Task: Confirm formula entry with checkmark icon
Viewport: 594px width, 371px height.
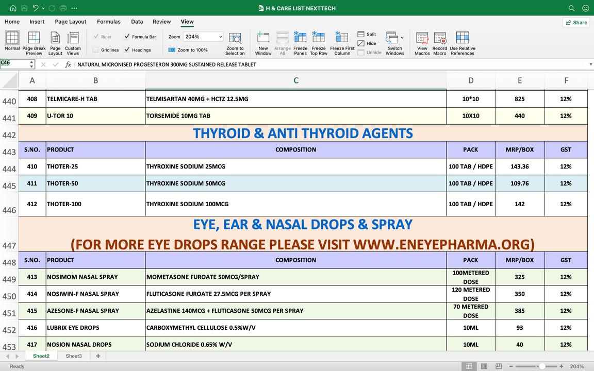Action: pos(56,64)
